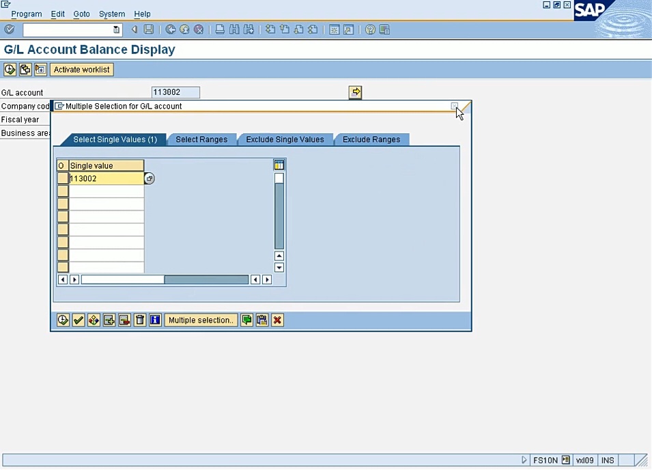This screenshot has height=470, width=652.
Task: Click the empty single value cell below 113002
Action: coord(107,191)
